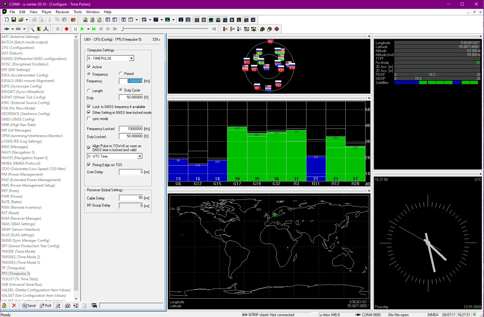This screenshot has width=484, height=317.
Task: Expand the '0 - UTC Time' dropdown
Action: tap(140, 156)
